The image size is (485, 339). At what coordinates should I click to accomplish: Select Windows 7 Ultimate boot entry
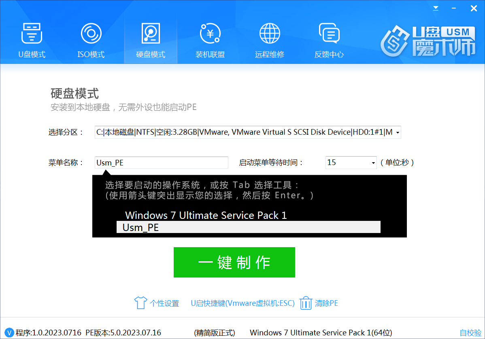206,215
